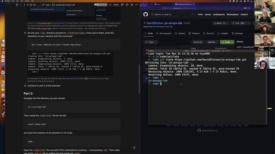Image resolution: width=275 pixels, height=154 pixels.
Task: Click the plus icon in docs toolbar
Action: pos(27,5)
